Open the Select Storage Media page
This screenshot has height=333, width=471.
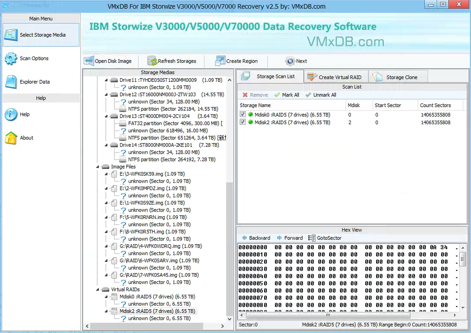[x=41, y=35]
